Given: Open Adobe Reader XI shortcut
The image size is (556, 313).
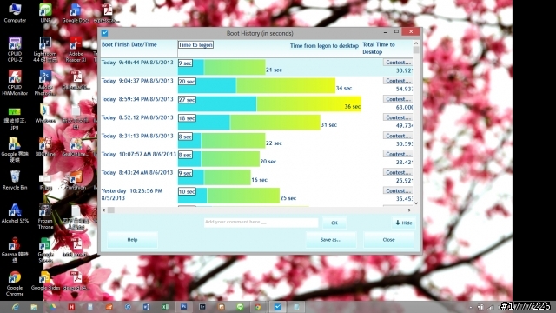Looking at the screenshot, I should (x=76, y=49).
